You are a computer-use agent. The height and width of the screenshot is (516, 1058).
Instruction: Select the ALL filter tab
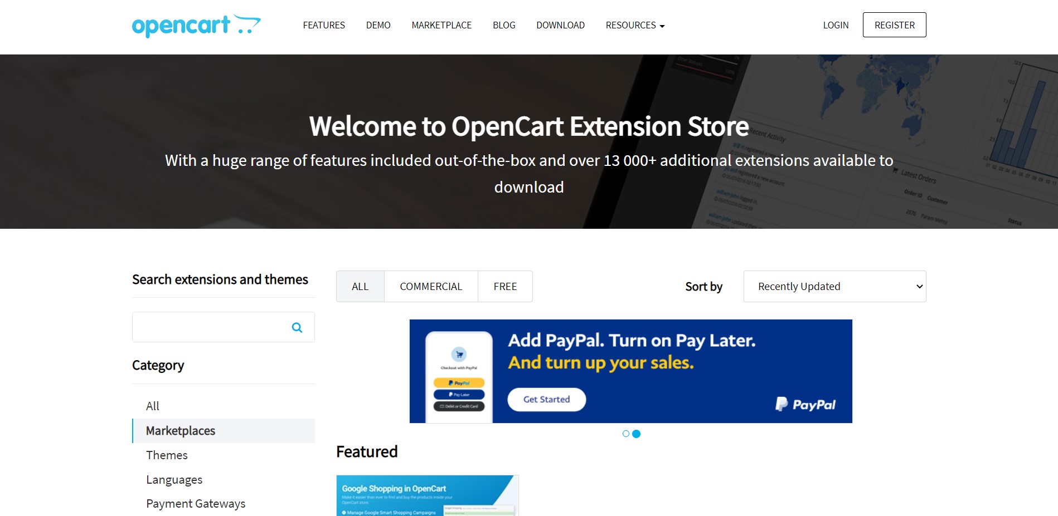point(360,287)
